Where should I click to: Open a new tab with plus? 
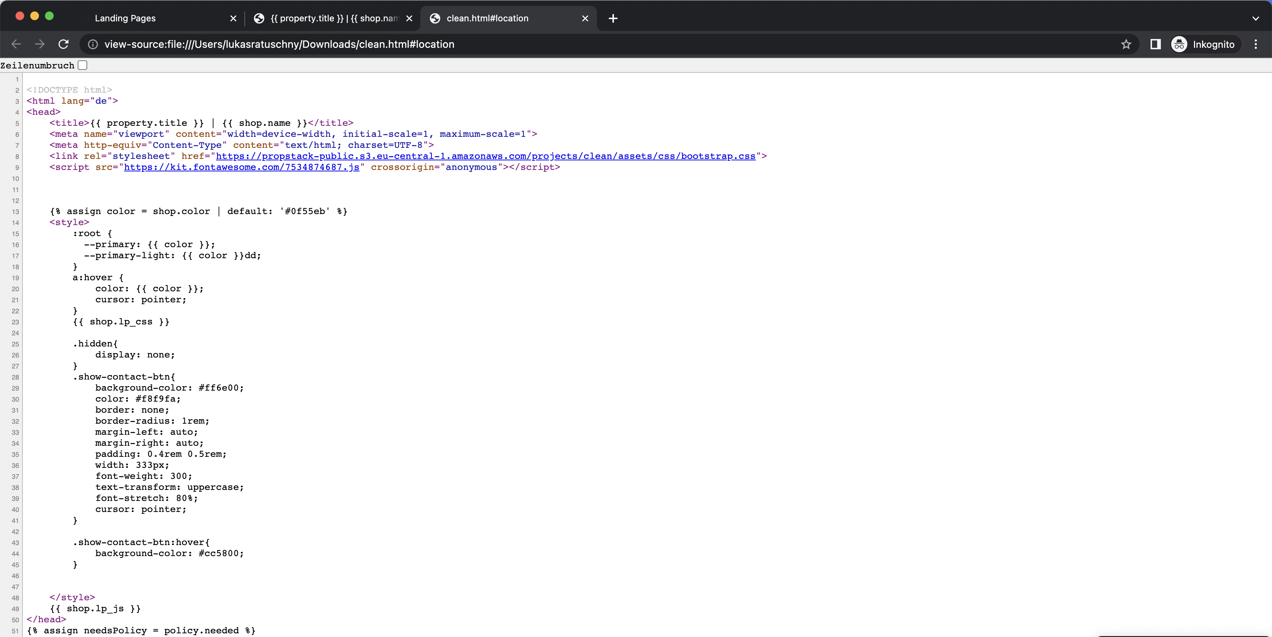[x=613, y=18]
